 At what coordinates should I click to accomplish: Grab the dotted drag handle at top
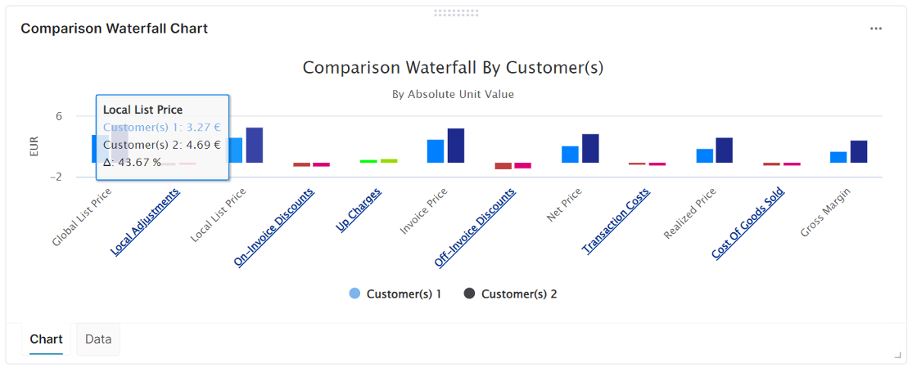(456, 13)
